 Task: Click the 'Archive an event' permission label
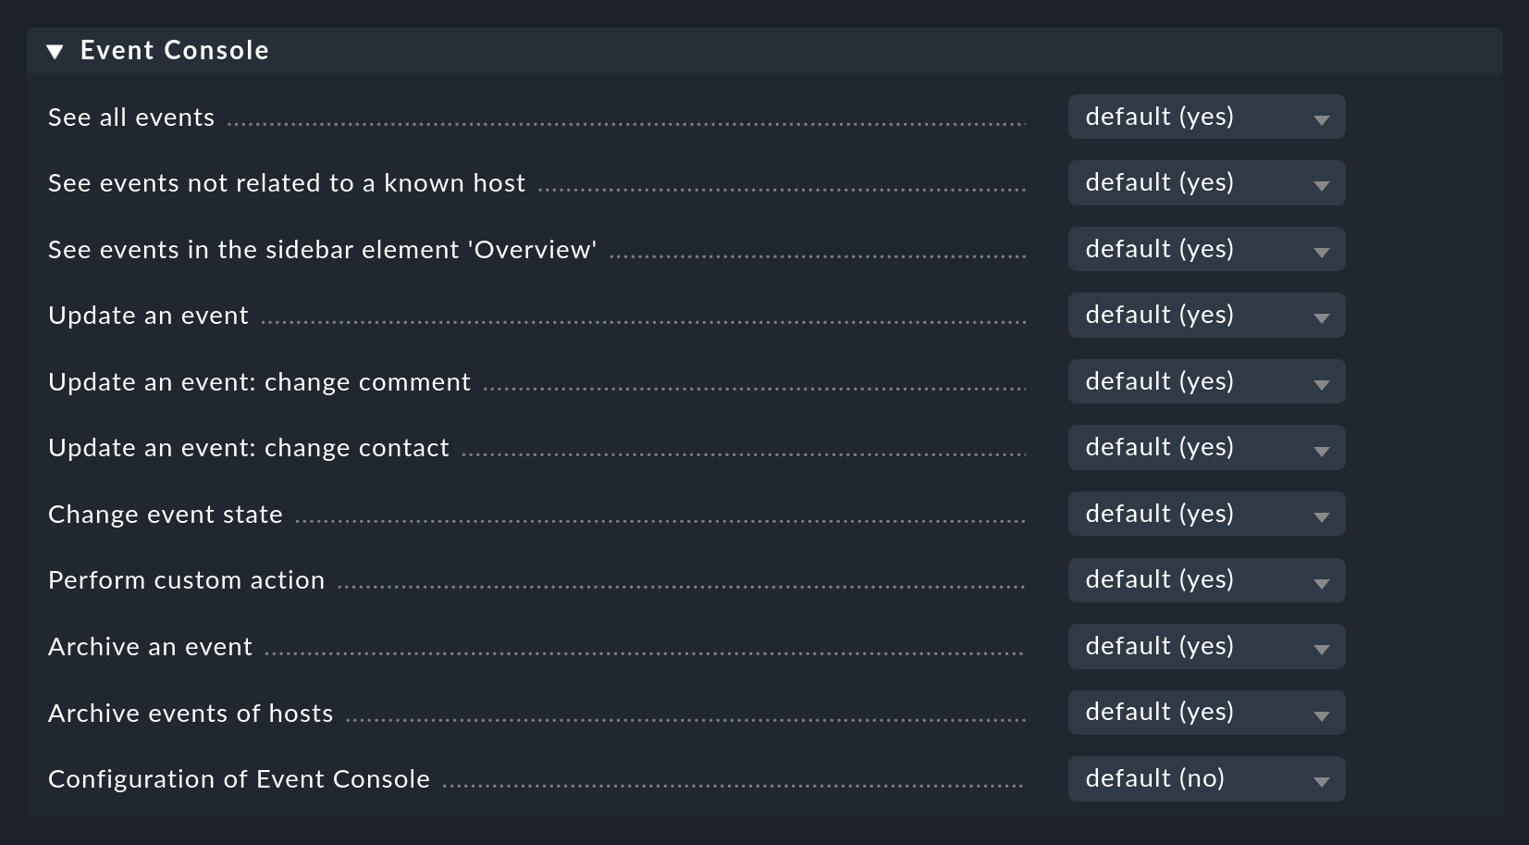tap(150, 646)
